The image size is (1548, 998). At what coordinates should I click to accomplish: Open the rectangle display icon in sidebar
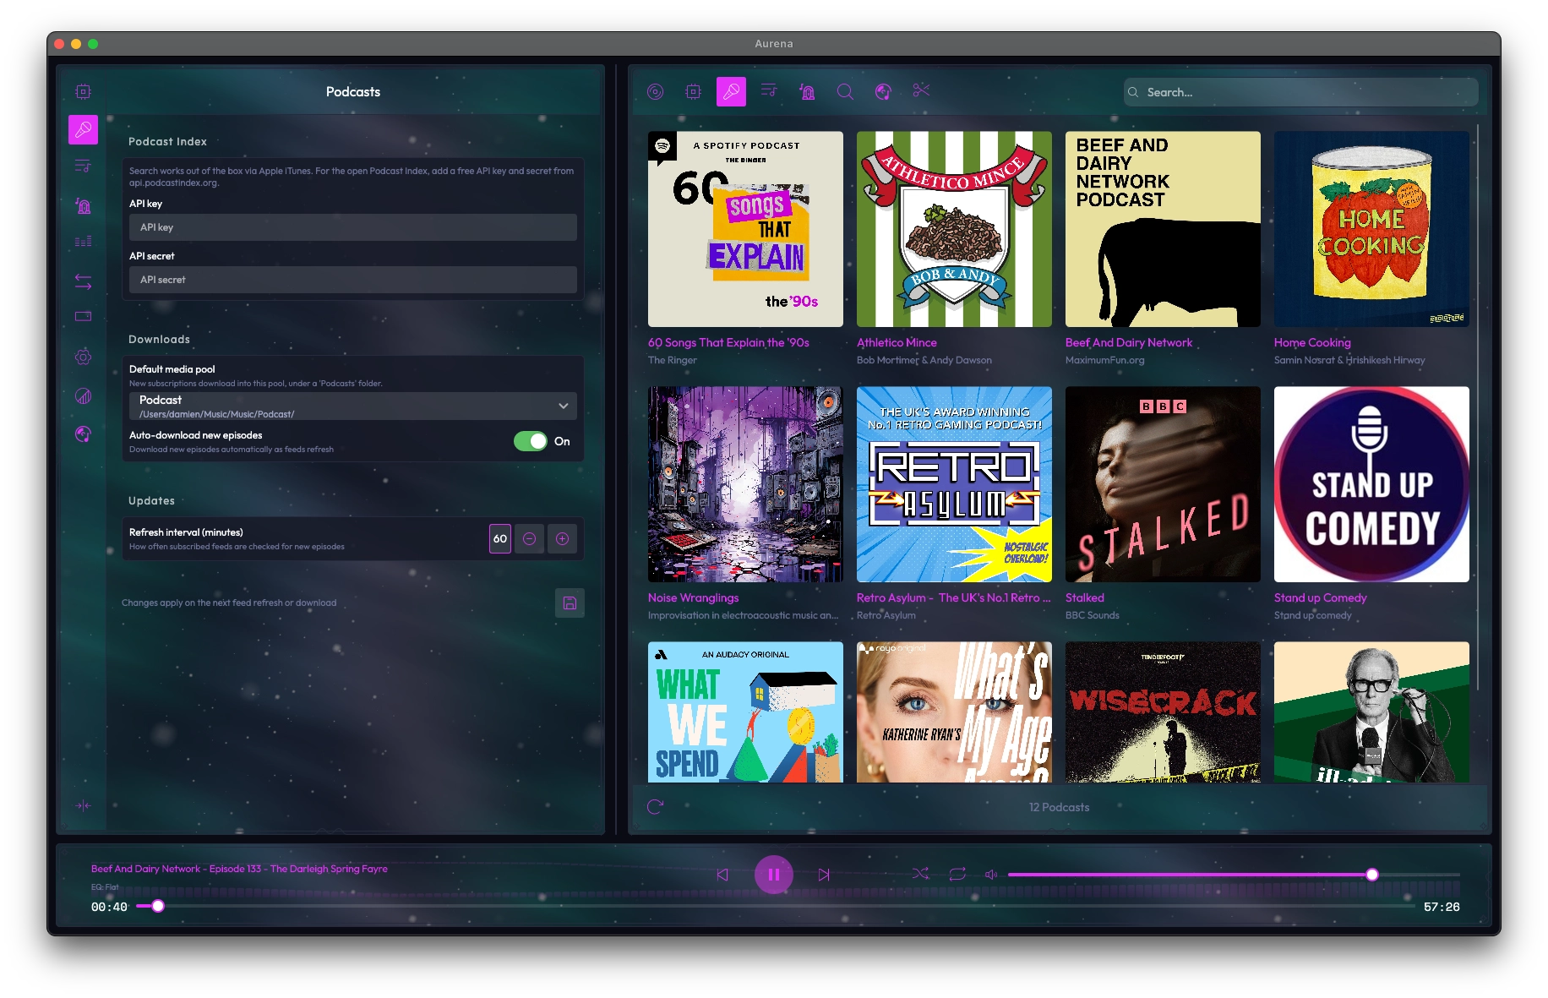tap(83, 317)
